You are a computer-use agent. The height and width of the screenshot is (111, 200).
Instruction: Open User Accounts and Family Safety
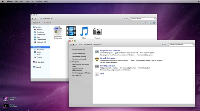click(x=81, y=65)
